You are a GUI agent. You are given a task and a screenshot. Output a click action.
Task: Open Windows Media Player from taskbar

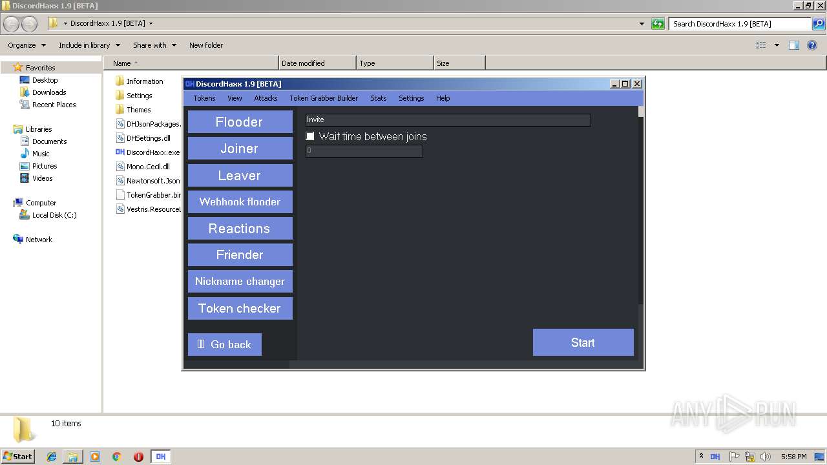[95, 457]
